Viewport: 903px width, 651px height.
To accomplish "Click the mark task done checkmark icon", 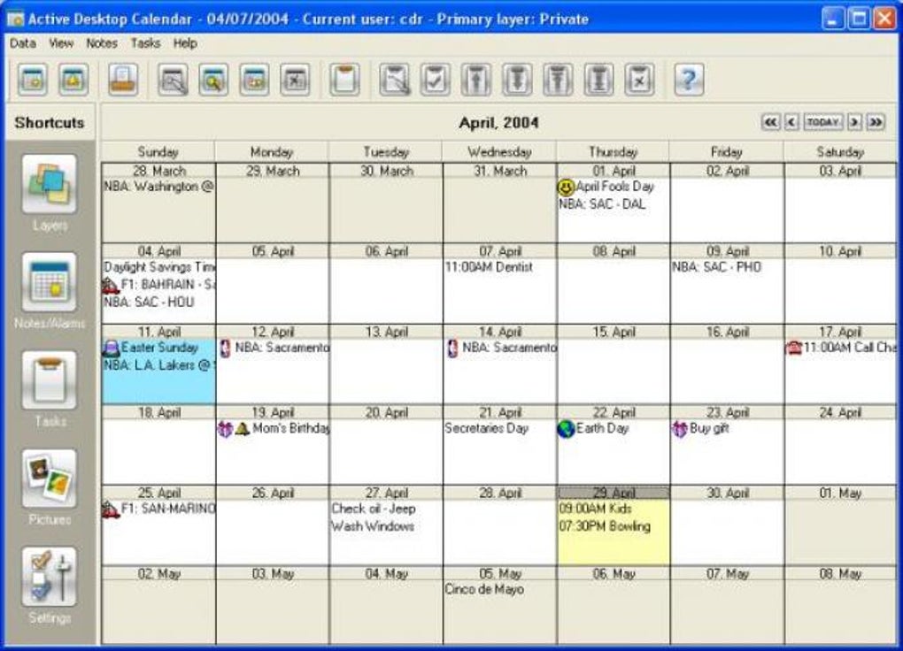I will [x=435, y=80].
